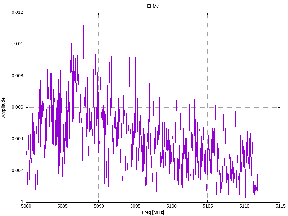Select the 0.006 y-axis tick label
The height and width of the screenshot is (216, 288).
click(x=17, y=107)
